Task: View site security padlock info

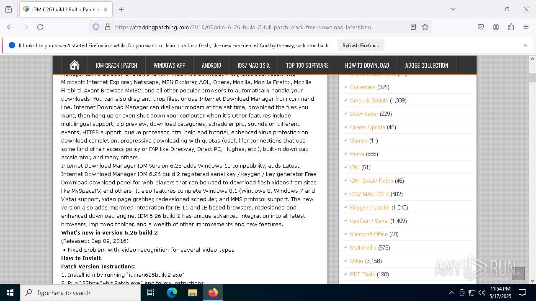Action: pos(108,27)
